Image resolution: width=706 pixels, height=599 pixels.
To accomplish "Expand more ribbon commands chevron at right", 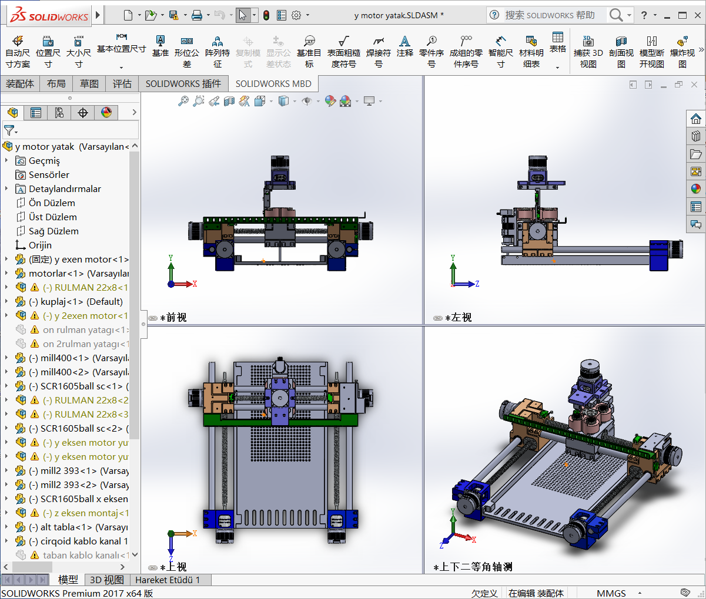I will click(701, 50).
